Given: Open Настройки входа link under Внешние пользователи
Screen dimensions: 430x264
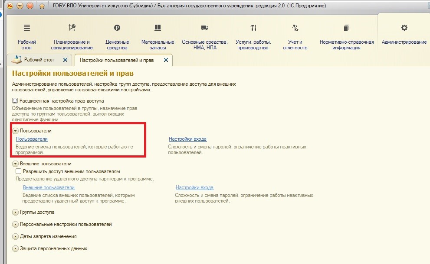Looking at the screenshot, I should (194, 187).
